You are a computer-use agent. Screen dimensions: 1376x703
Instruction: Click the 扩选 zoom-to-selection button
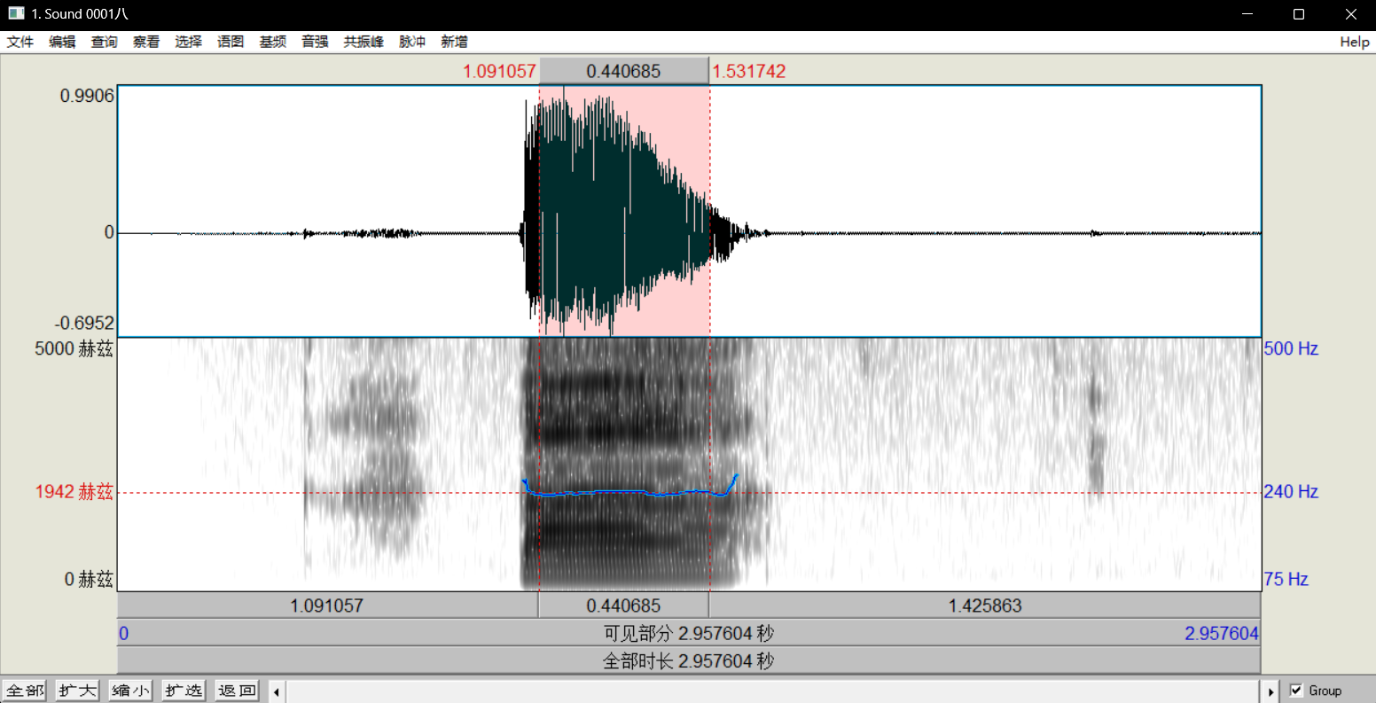(184, 691)
